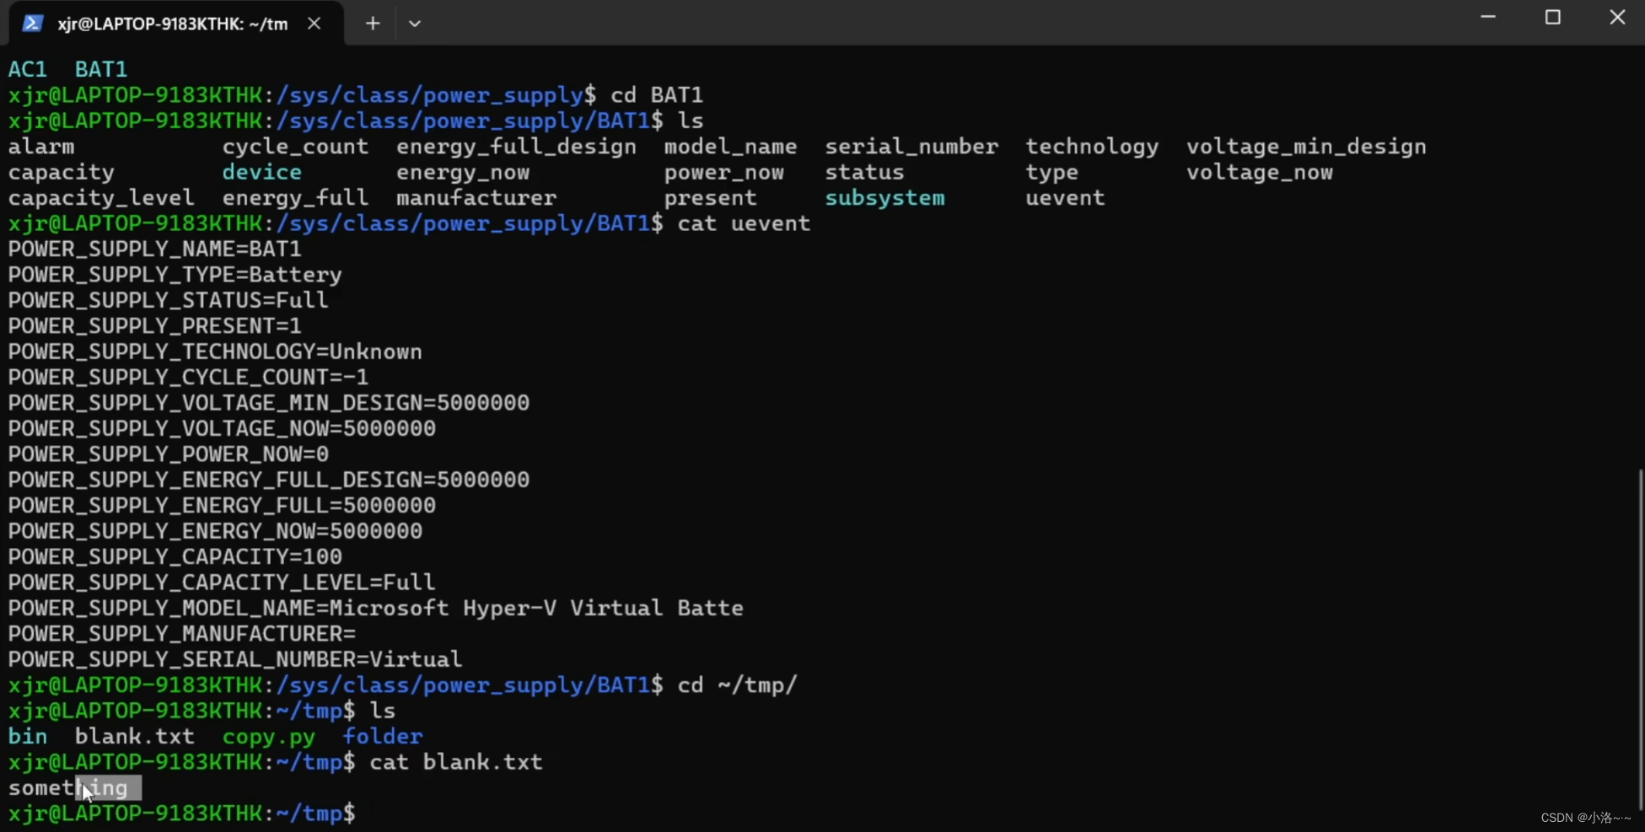This screenshot has height=832, width=1645.
Task: Open the terminal profile selector arrow
Action: pyautogui.click(x=414, y=23)
